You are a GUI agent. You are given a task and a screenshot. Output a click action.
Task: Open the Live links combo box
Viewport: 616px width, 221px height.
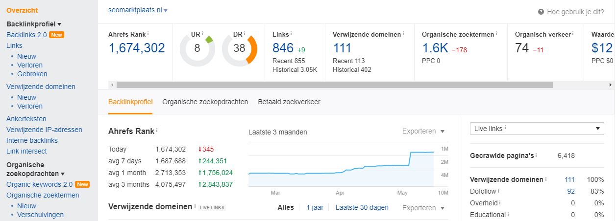537,129
